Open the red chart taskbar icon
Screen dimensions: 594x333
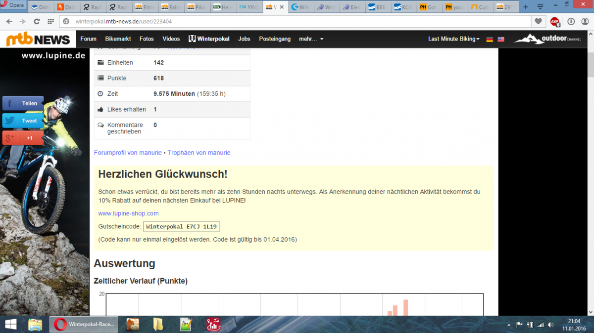(213, 324)
